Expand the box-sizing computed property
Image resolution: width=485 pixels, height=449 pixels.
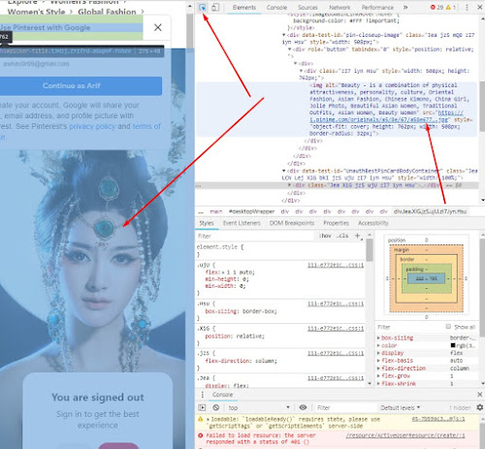coord(378,337)
